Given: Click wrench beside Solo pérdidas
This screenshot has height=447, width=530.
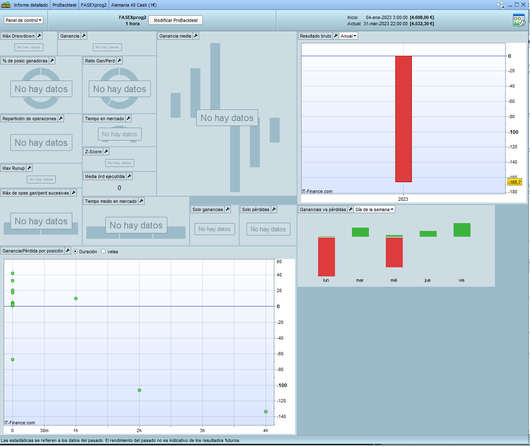Looking at the screenshot, I should pos(274,209).
